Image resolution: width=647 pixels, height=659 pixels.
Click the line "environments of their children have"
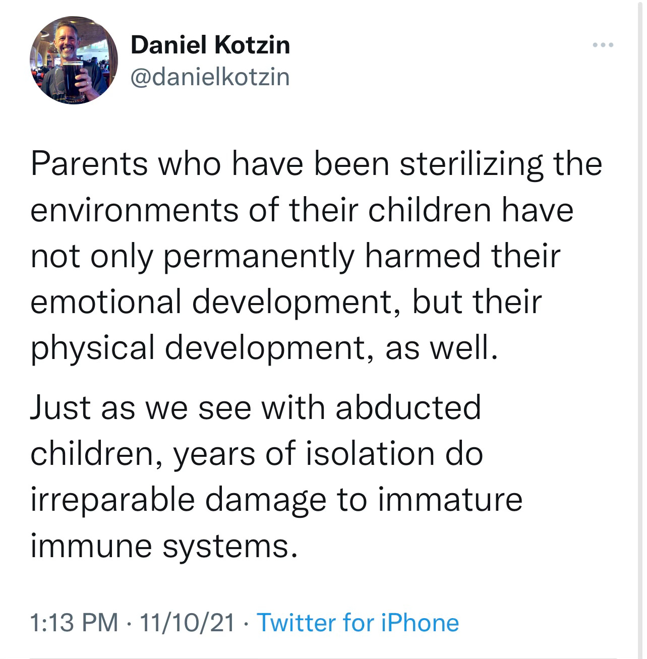[302, 210]
